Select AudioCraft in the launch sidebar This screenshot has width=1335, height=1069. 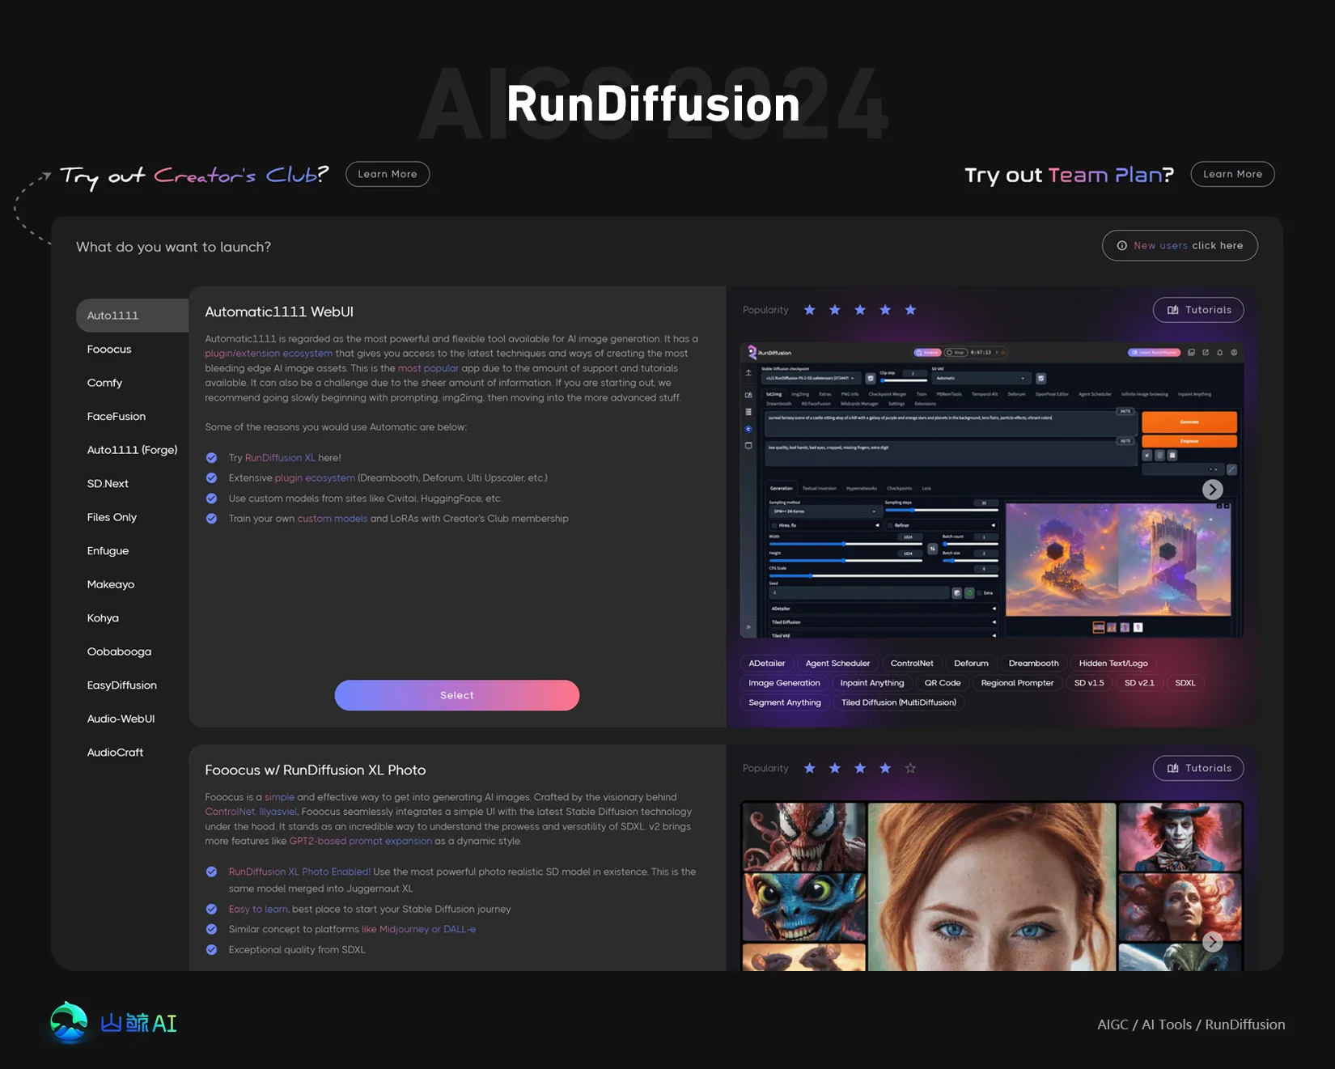115,752
